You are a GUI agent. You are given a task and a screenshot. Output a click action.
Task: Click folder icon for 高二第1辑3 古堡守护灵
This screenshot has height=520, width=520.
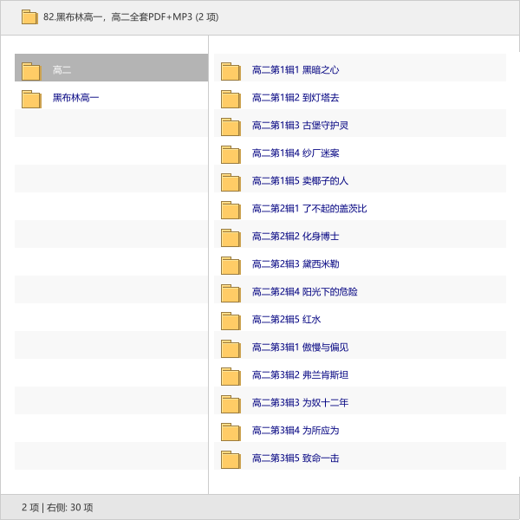click(231, 127)
